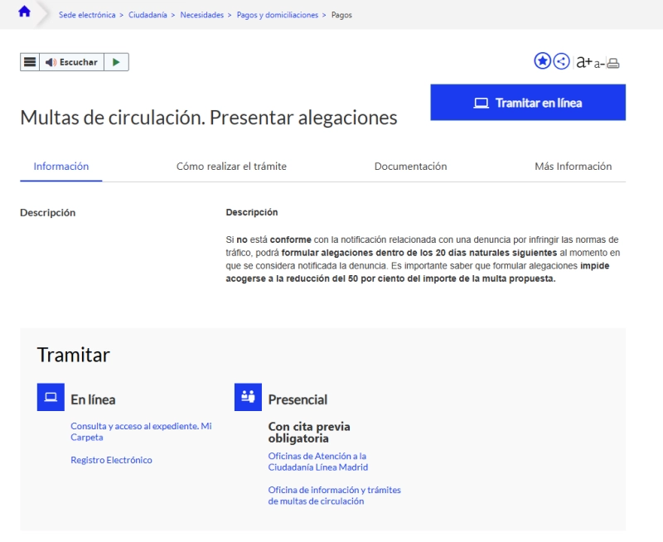Screen dimensions: 663x542
Task: Click the Tramitar en línea button
Action: (528, 103)
